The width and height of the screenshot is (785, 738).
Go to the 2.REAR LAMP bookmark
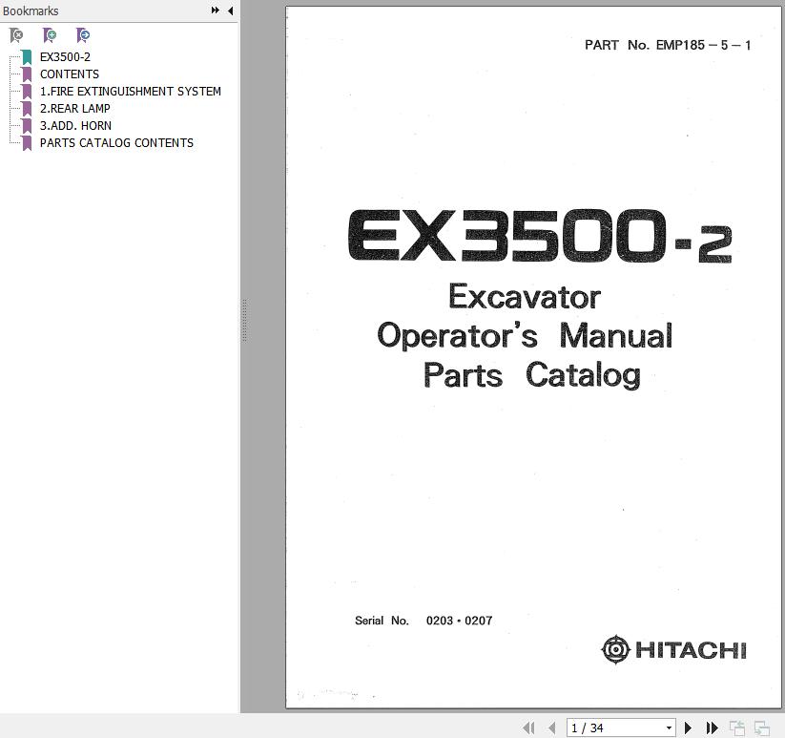(x=75, y=108)
